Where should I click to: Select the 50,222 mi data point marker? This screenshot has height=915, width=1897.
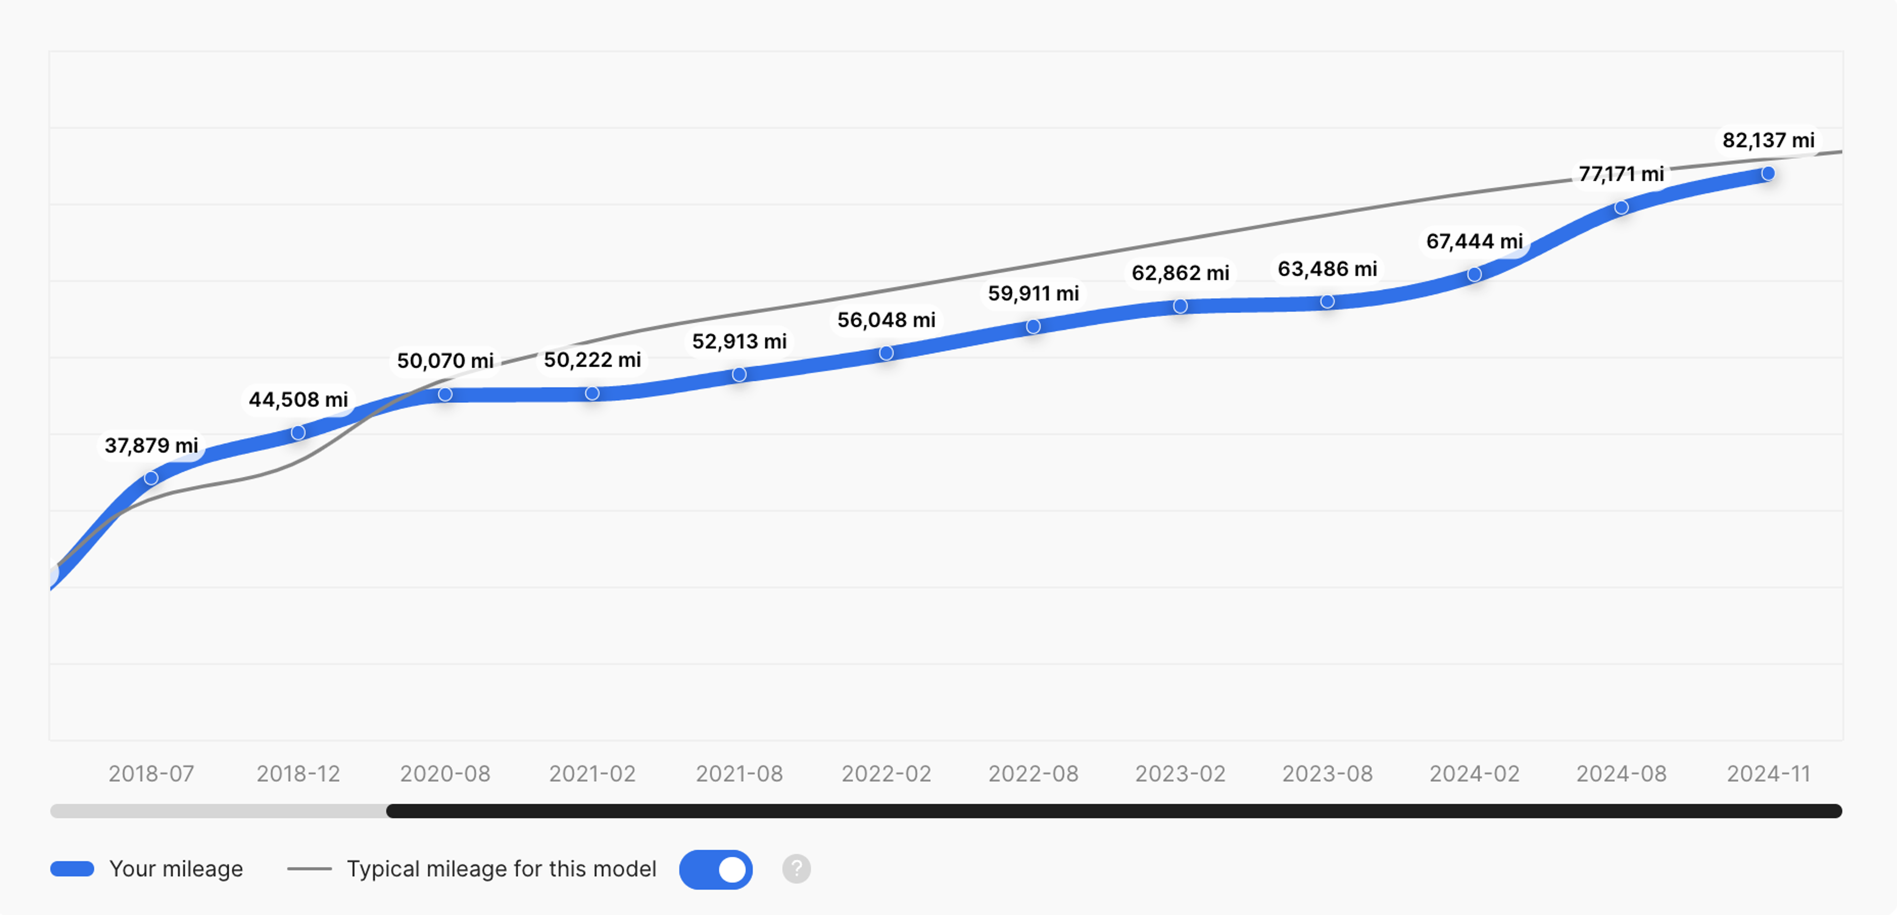pos(592,393)
